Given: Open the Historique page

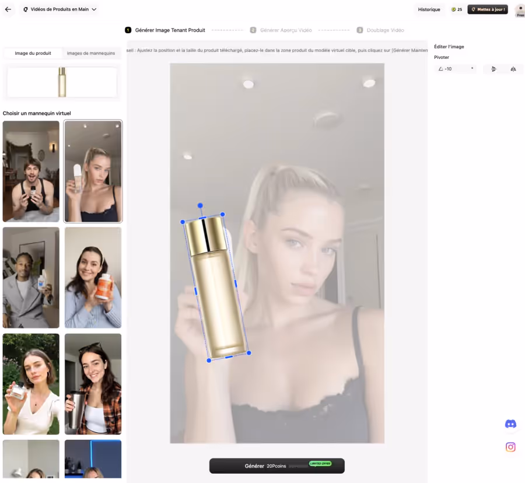Looking at the screenshot, I should point(429,9).
